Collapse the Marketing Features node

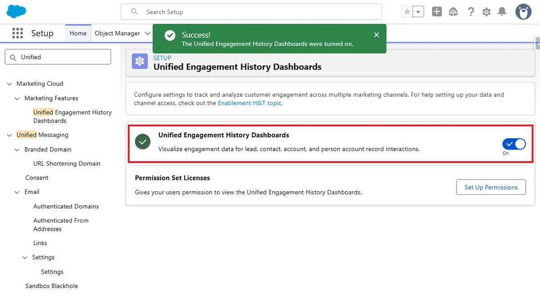click(x=17, y=98)
